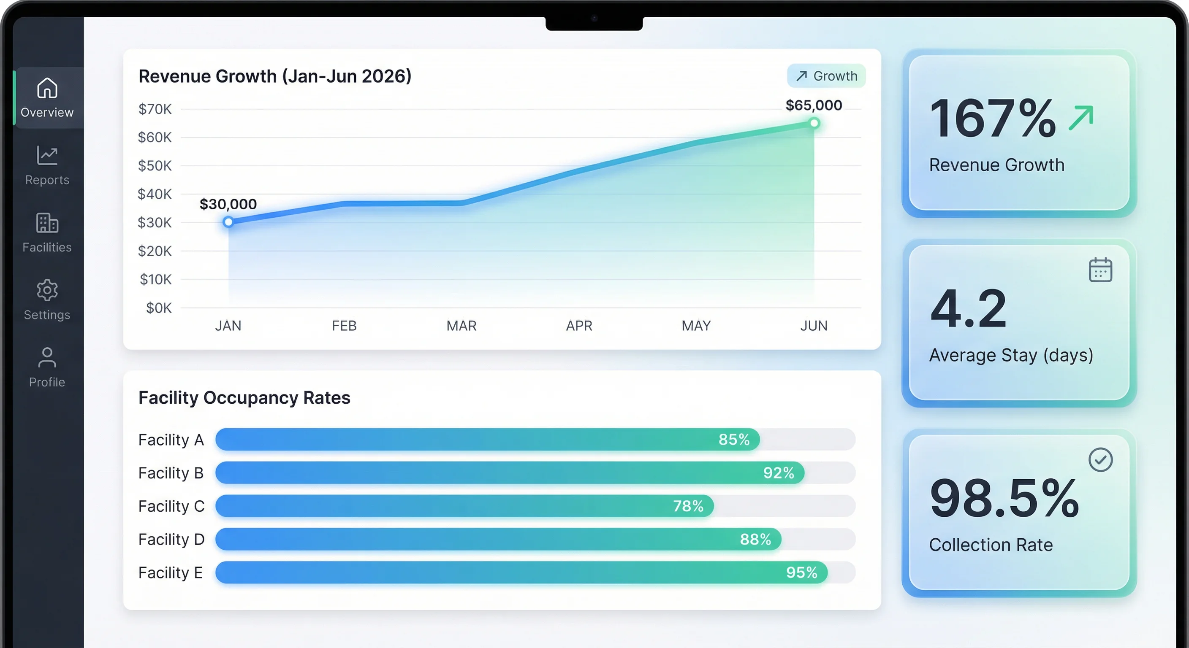This screenshot has height=648, width=1189.
Task: Select the Facility C 78% bar
Action: pos(464,506)
